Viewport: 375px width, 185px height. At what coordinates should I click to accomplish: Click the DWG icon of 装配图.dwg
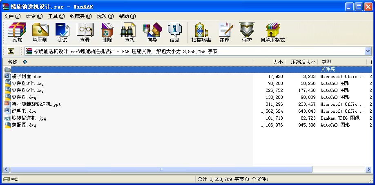click(8, 125)
